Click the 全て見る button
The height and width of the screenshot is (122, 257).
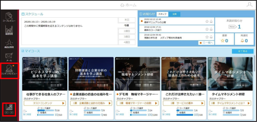click(243, 51)
